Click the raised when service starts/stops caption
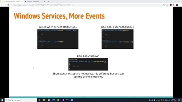182x102 pixels. point(58,27)
